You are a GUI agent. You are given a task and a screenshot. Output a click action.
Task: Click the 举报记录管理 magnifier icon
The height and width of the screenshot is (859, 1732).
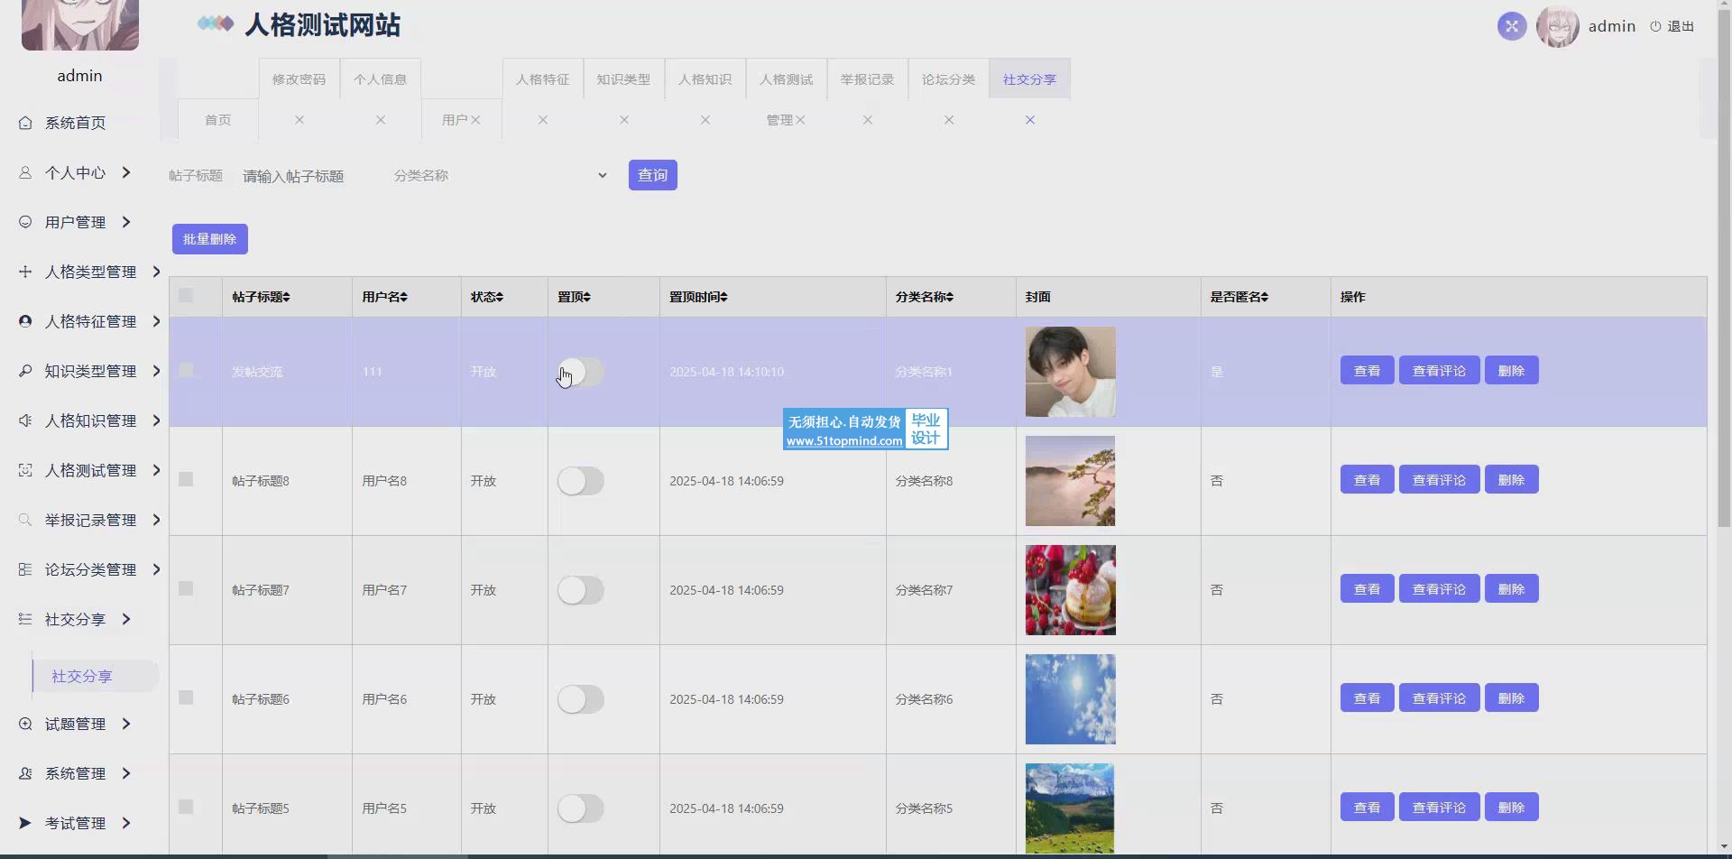coord(25,520)
